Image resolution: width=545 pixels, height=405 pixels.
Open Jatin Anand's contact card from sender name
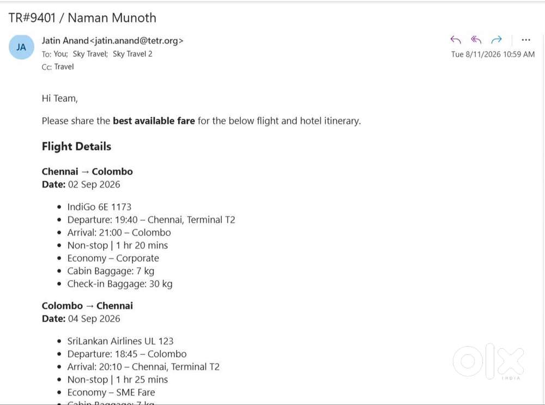(x=65, y=41)
